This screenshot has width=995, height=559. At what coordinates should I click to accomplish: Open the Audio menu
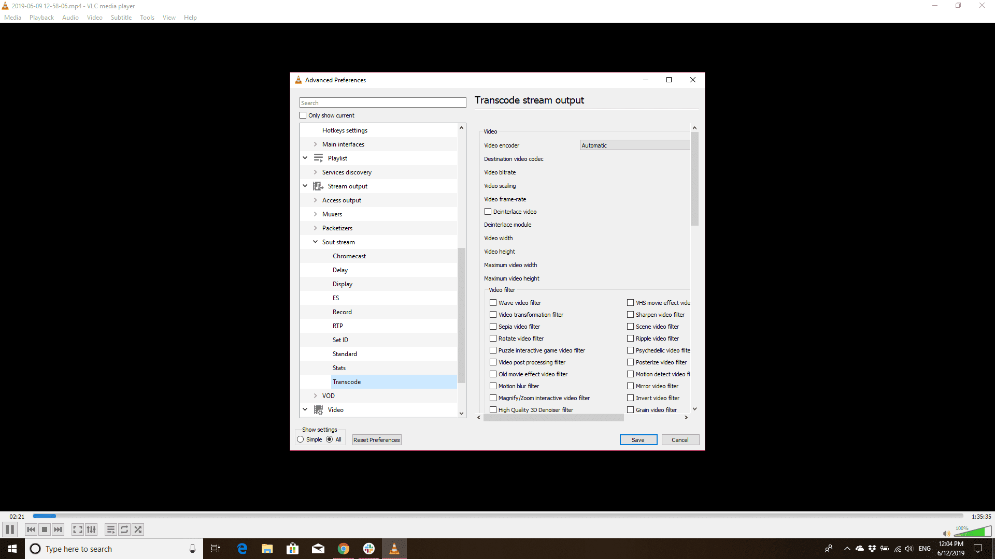[70, 18]
